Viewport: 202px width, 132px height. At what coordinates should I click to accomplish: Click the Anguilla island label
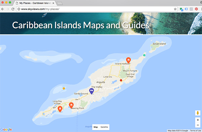click(101, 82)
